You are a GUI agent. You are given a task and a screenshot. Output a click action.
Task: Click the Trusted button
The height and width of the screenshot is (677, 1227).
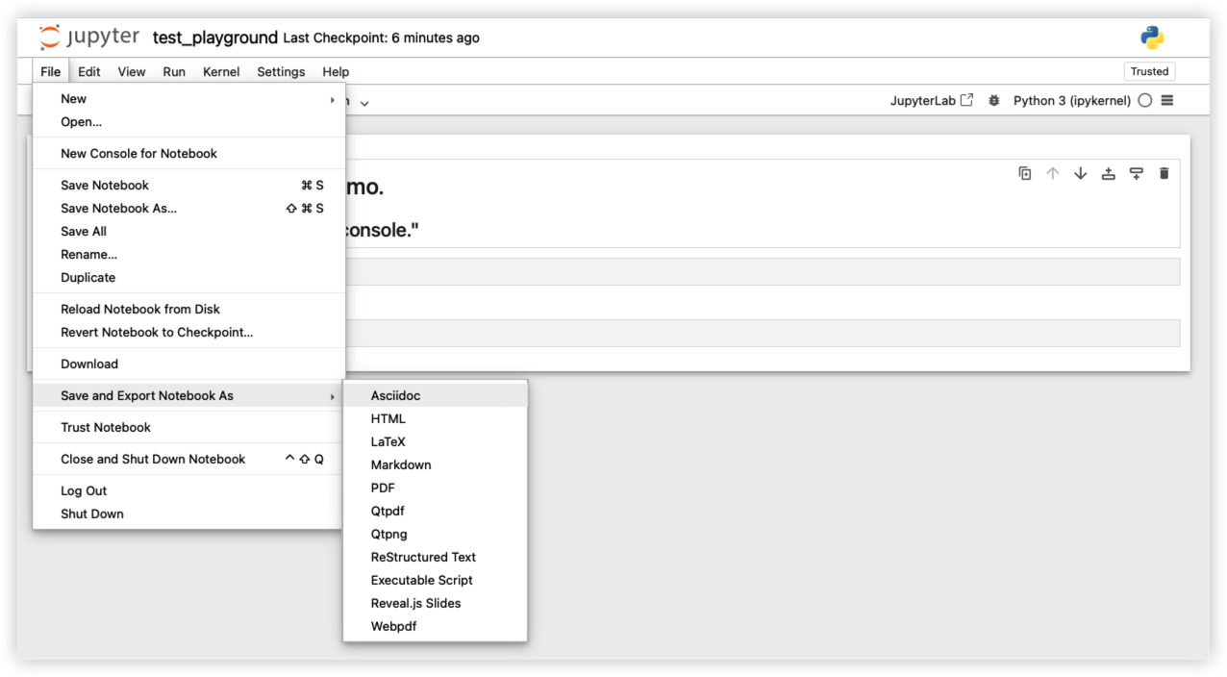(x=1149, y=71)
